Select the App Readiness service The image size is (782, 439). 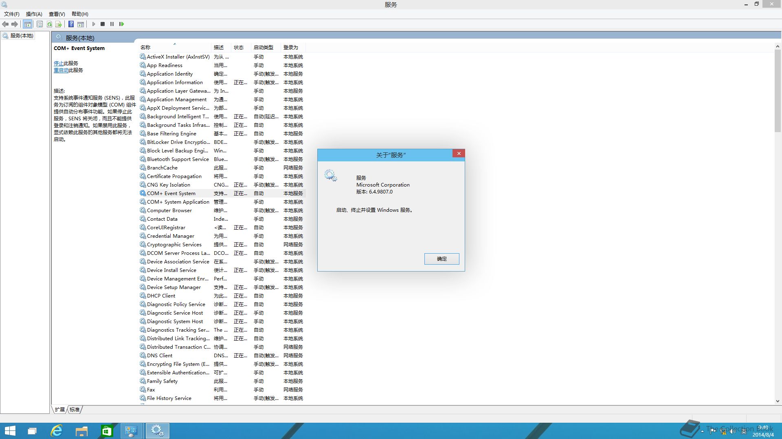point(222,65)
